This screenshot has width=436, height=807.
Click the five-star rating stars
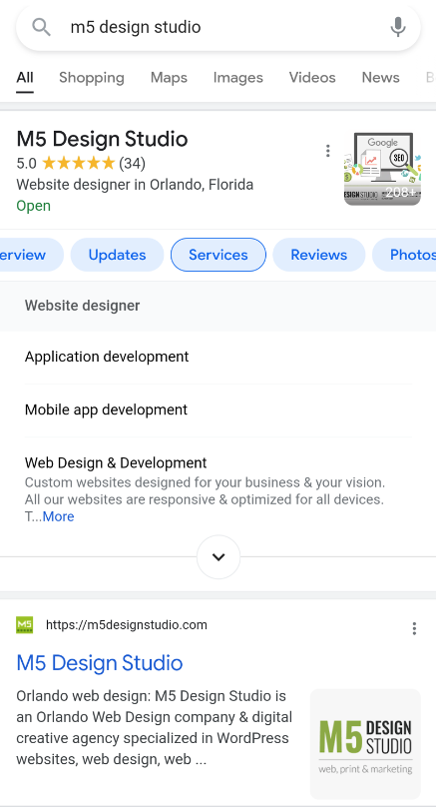[x=78, y=164]
